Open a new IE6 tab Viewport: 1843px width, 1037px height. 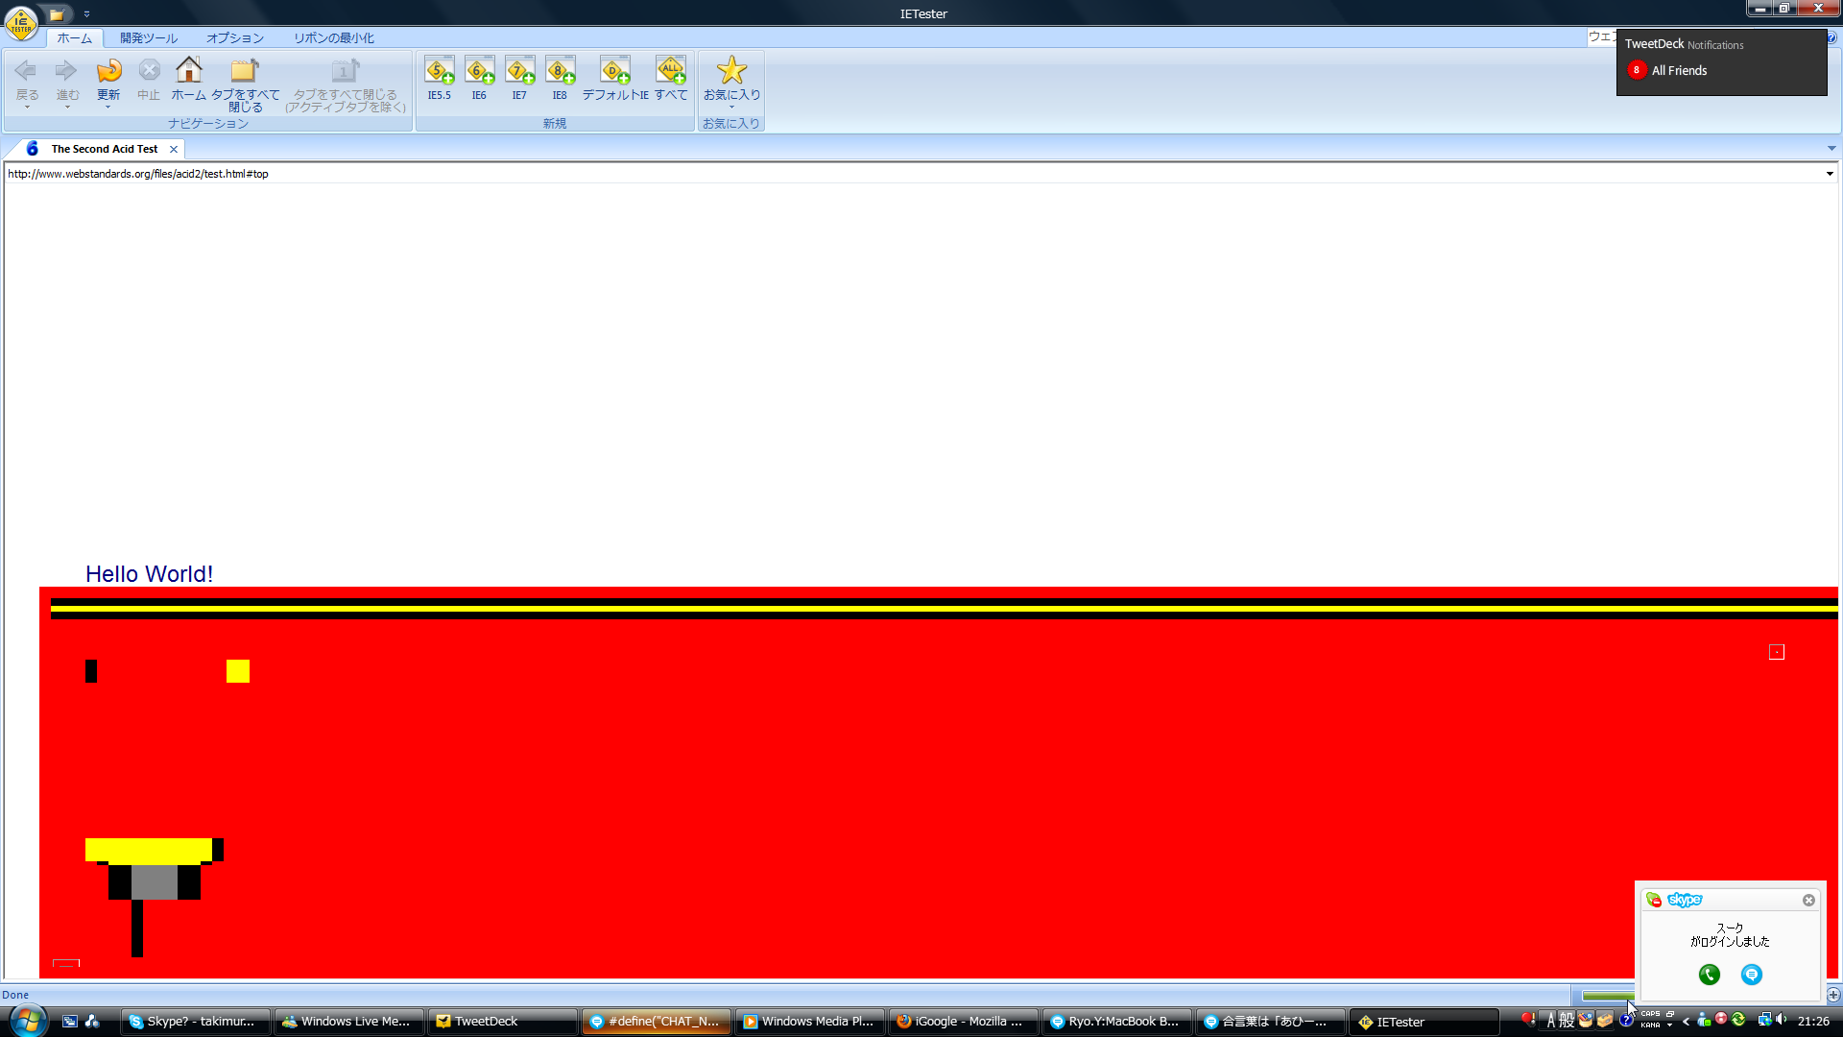(479, 71)
